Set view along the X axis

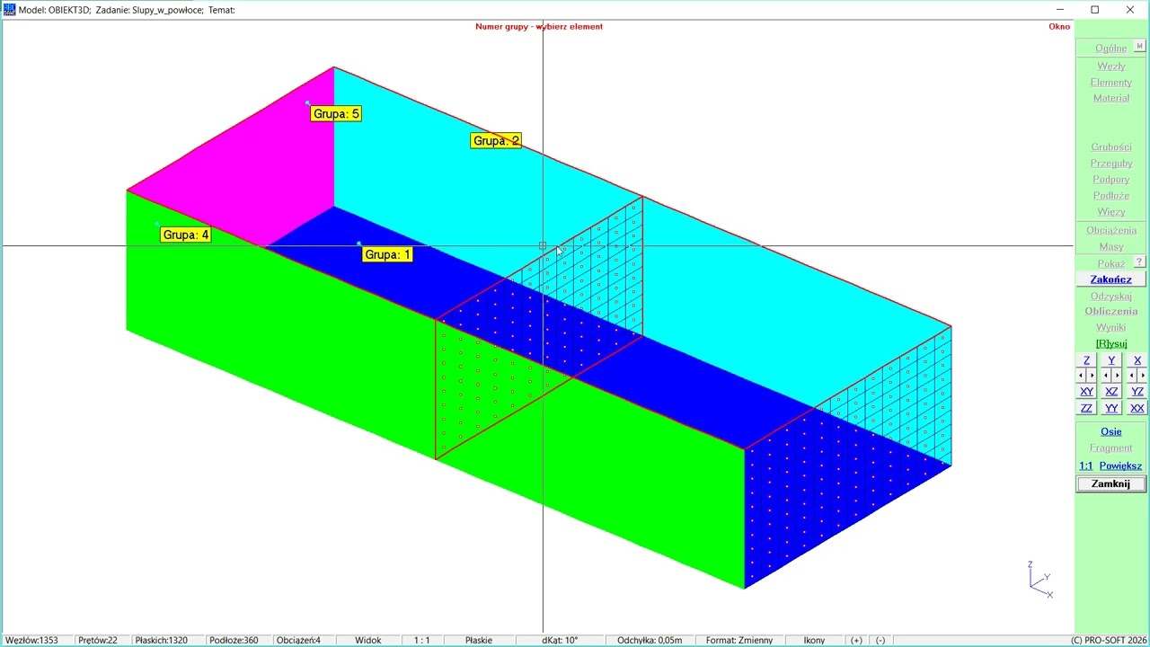[x=1137, y=360]
